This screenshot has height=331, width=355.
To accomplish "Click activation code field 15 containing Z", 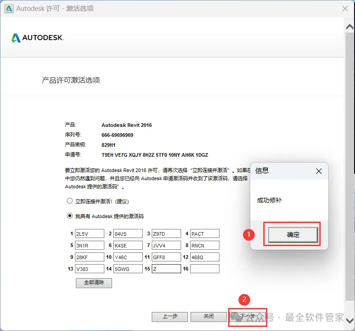I will [166, 269].
